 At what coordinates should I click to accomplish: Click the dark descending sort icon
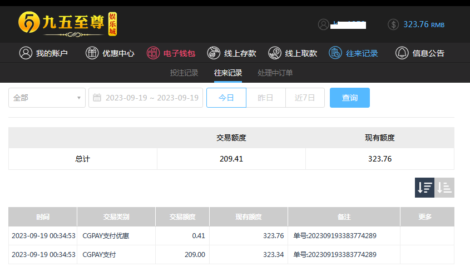424,188
